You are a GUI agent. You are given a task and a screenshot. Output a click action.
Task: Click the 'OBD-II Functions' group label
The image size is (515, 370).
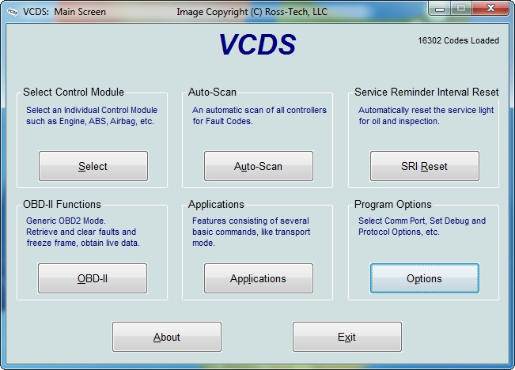62,204
